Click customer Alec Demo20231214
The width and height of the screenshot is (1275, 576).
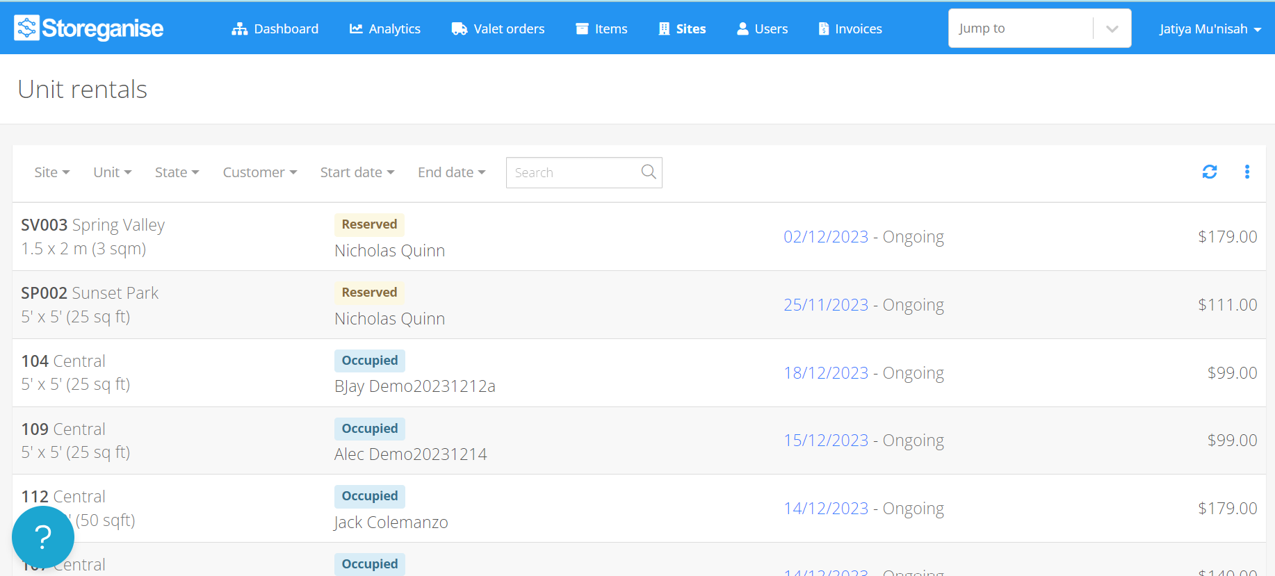click(x=411, y=454)
